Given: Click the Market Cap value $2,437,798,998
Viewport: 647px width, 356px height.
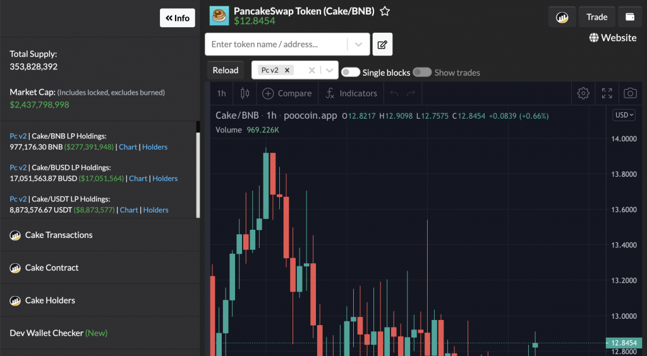Looking at the screenshot, I should (39, 105).
